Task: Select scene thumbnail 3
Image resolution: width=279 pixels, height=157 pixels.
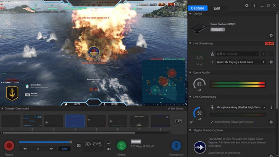Action: tap(54, 121)
